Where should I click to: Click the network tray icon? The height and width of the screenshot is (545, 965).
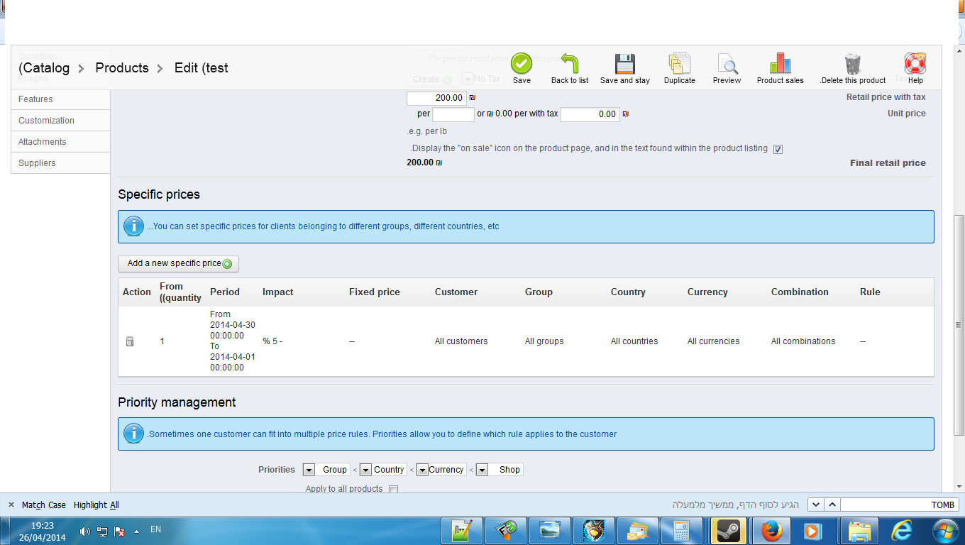pyautogui.click(x=102, y=531)
